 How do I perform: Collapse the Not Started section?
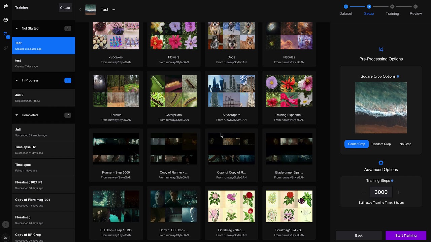(16, 29)
